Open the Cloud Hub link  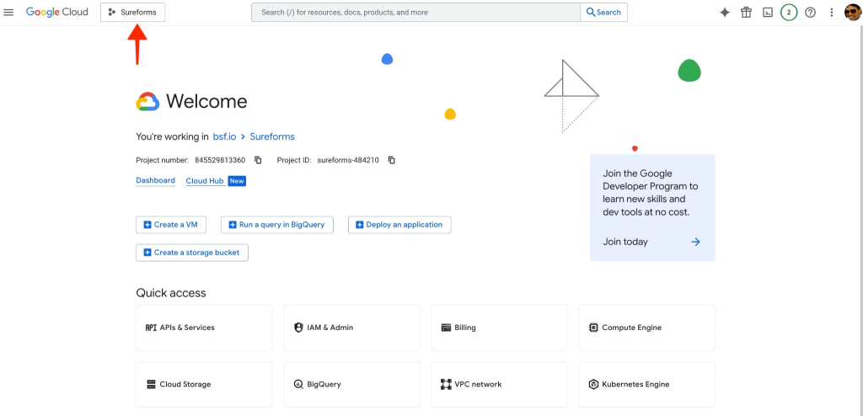(204, 181)
